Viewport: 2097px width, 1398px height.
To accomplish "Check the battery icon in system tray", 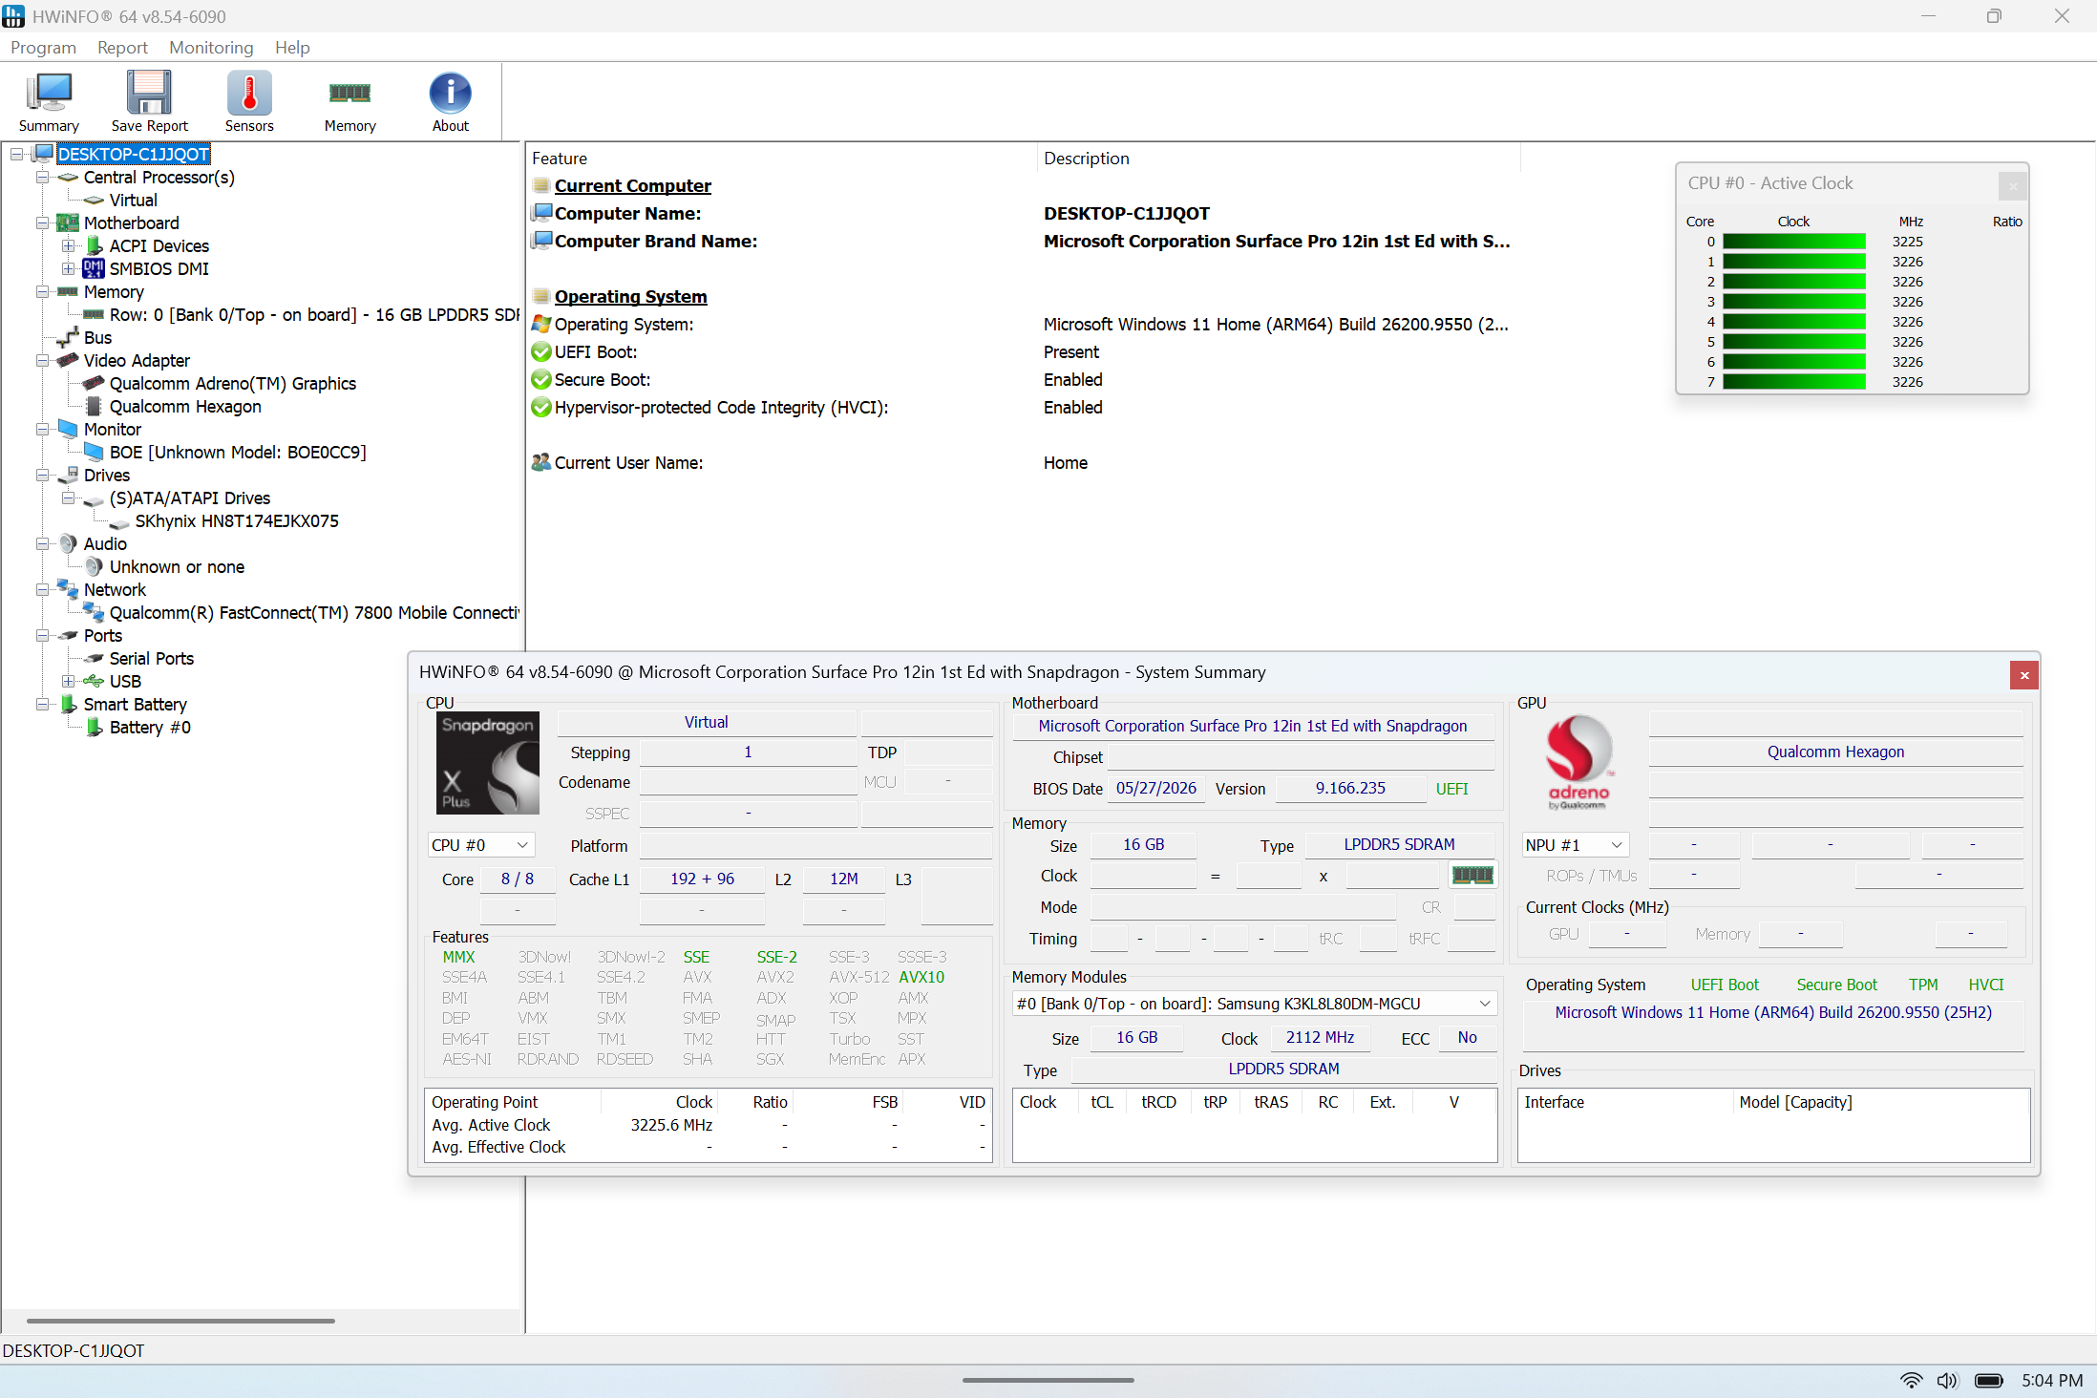I will 1989,1381.
